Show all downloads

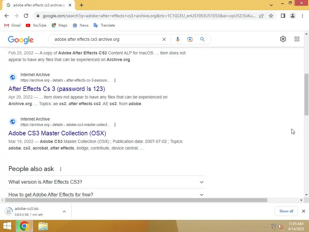(x=286, y=211)
